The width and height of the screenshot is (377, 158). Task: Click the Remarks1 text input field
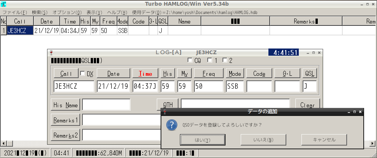(121, 120)
